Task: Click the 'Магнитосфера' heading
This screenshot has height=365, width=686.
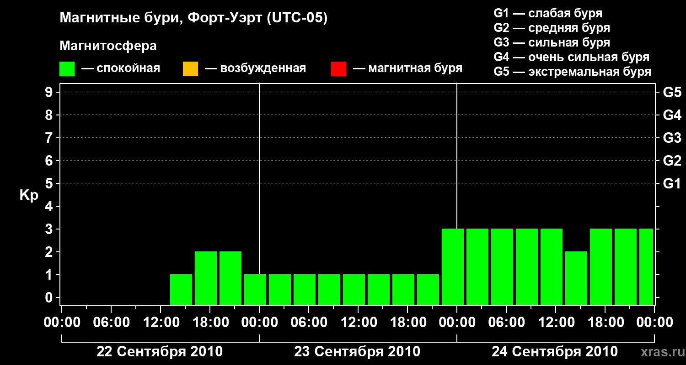Action: tap(108, 46)
